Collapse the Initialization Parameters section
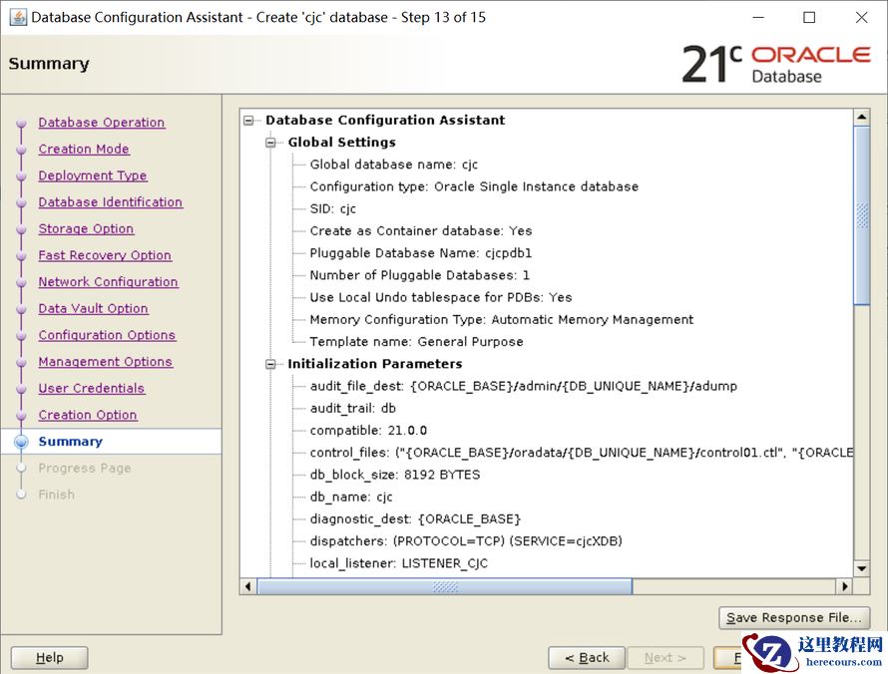888x674 pixels. click(270, 364)
